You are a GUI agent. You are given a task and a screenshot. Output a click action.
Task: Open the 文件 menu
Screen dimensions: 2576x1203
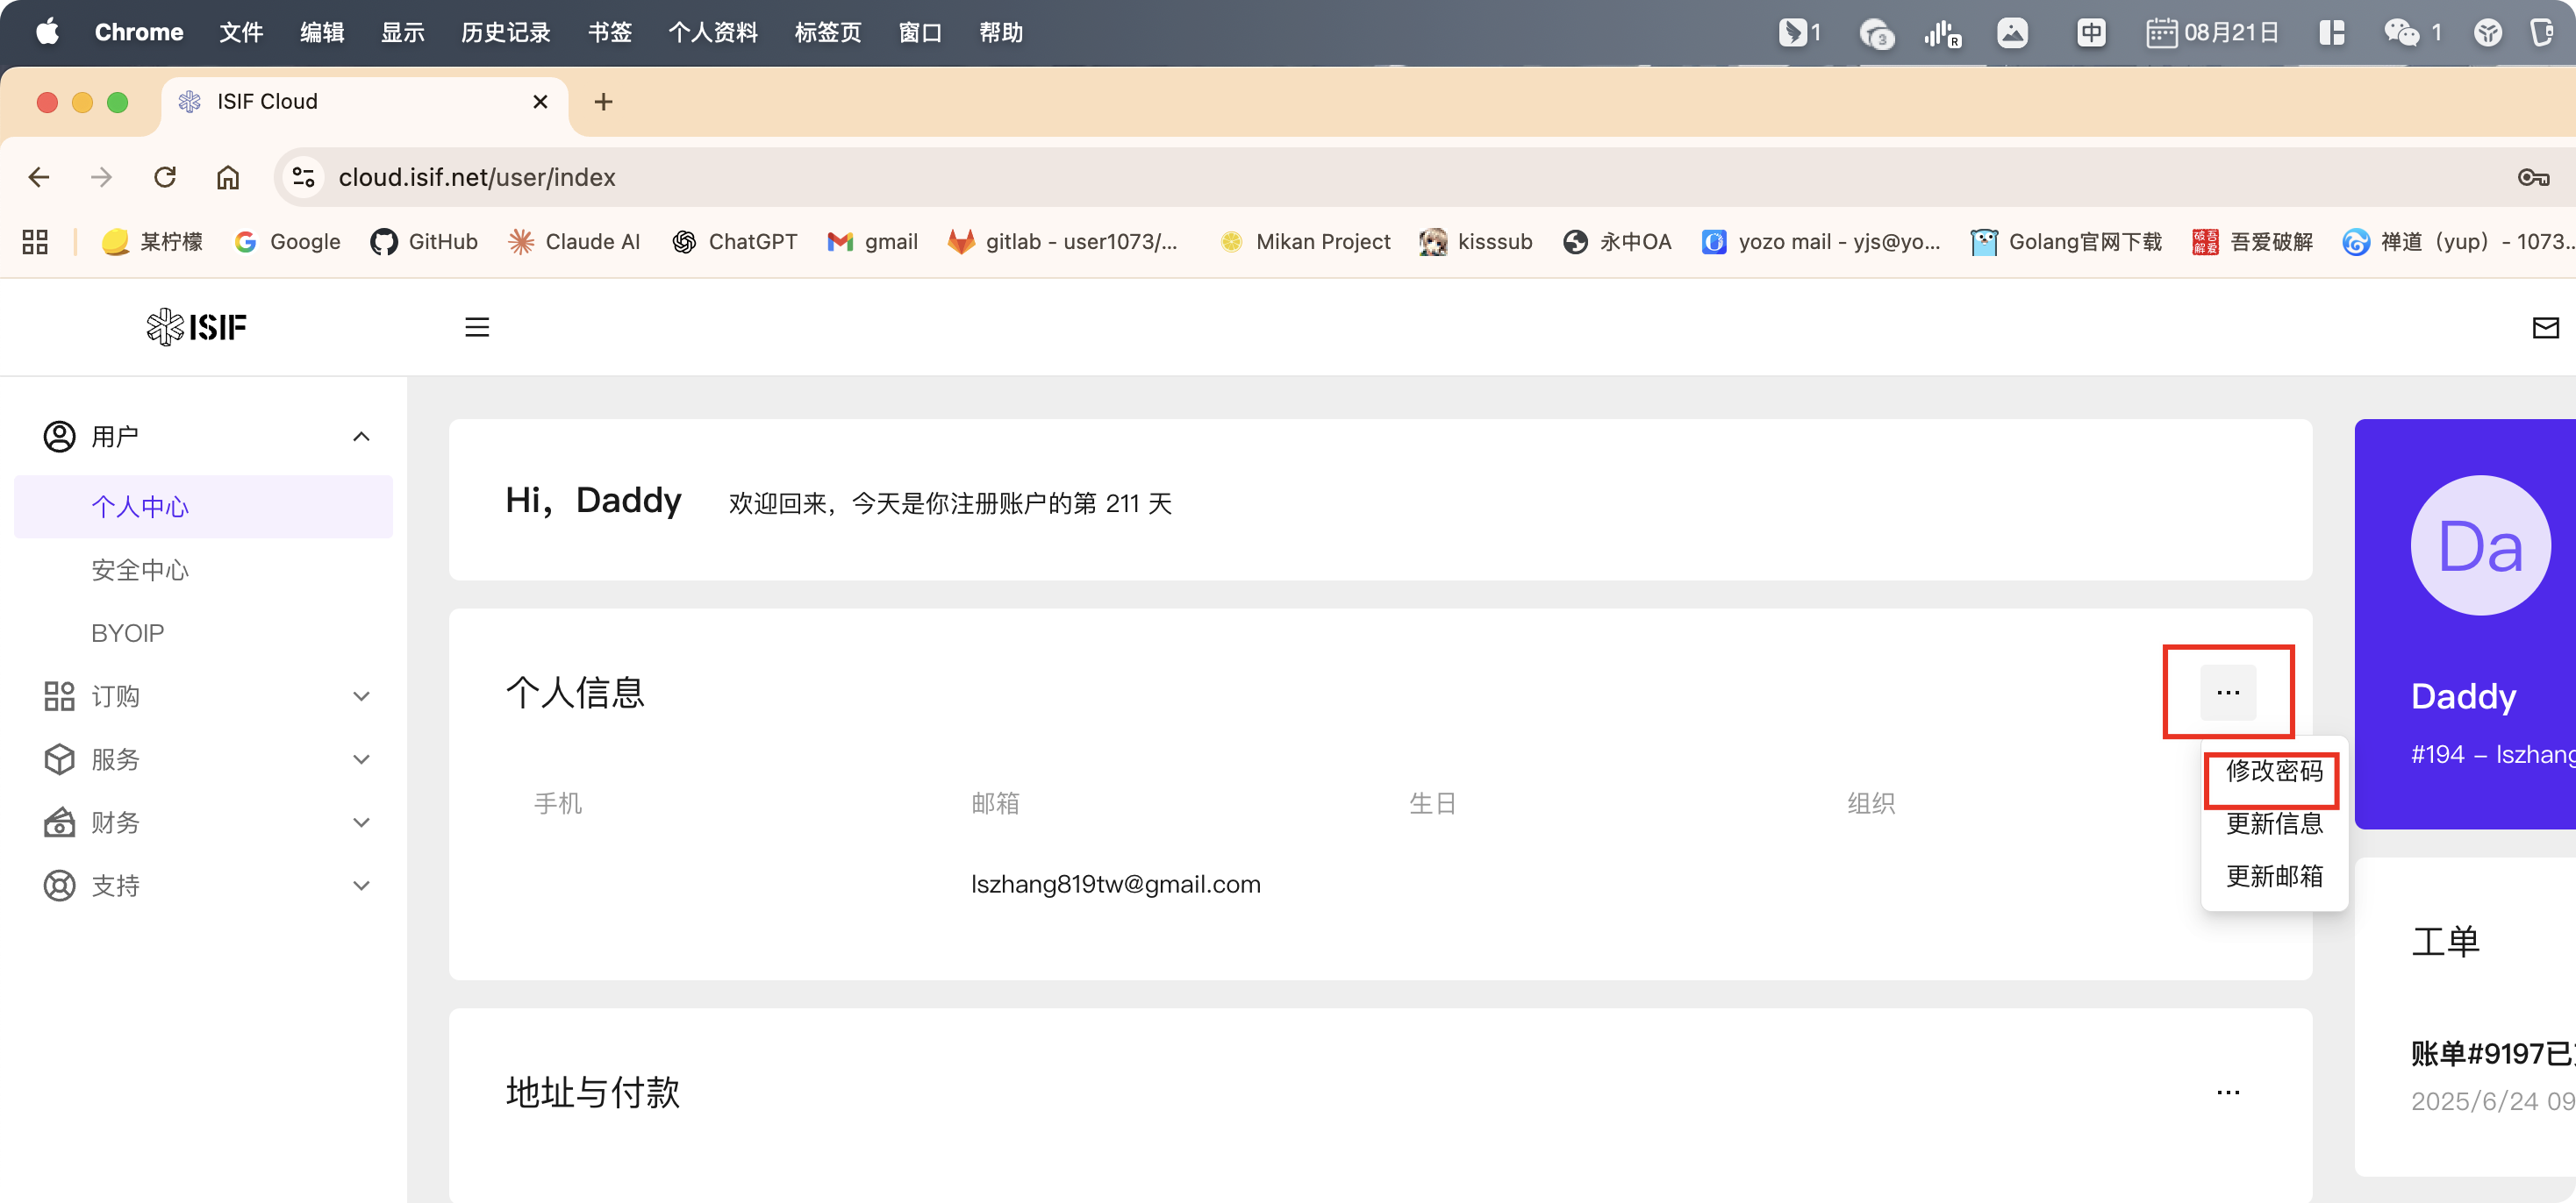click(241, 32)
